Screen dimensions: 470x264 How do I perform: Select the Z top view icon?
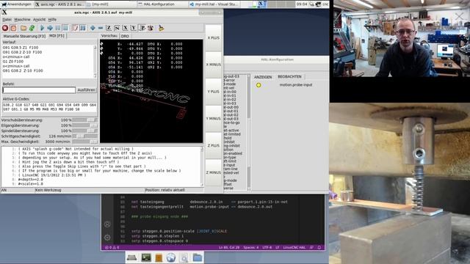[x=109, y=28]
